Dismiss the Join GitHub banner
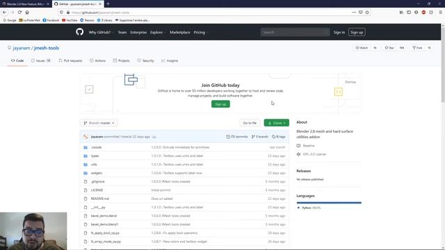Screen dimensions: 445x250 click(x=350, y=82)
